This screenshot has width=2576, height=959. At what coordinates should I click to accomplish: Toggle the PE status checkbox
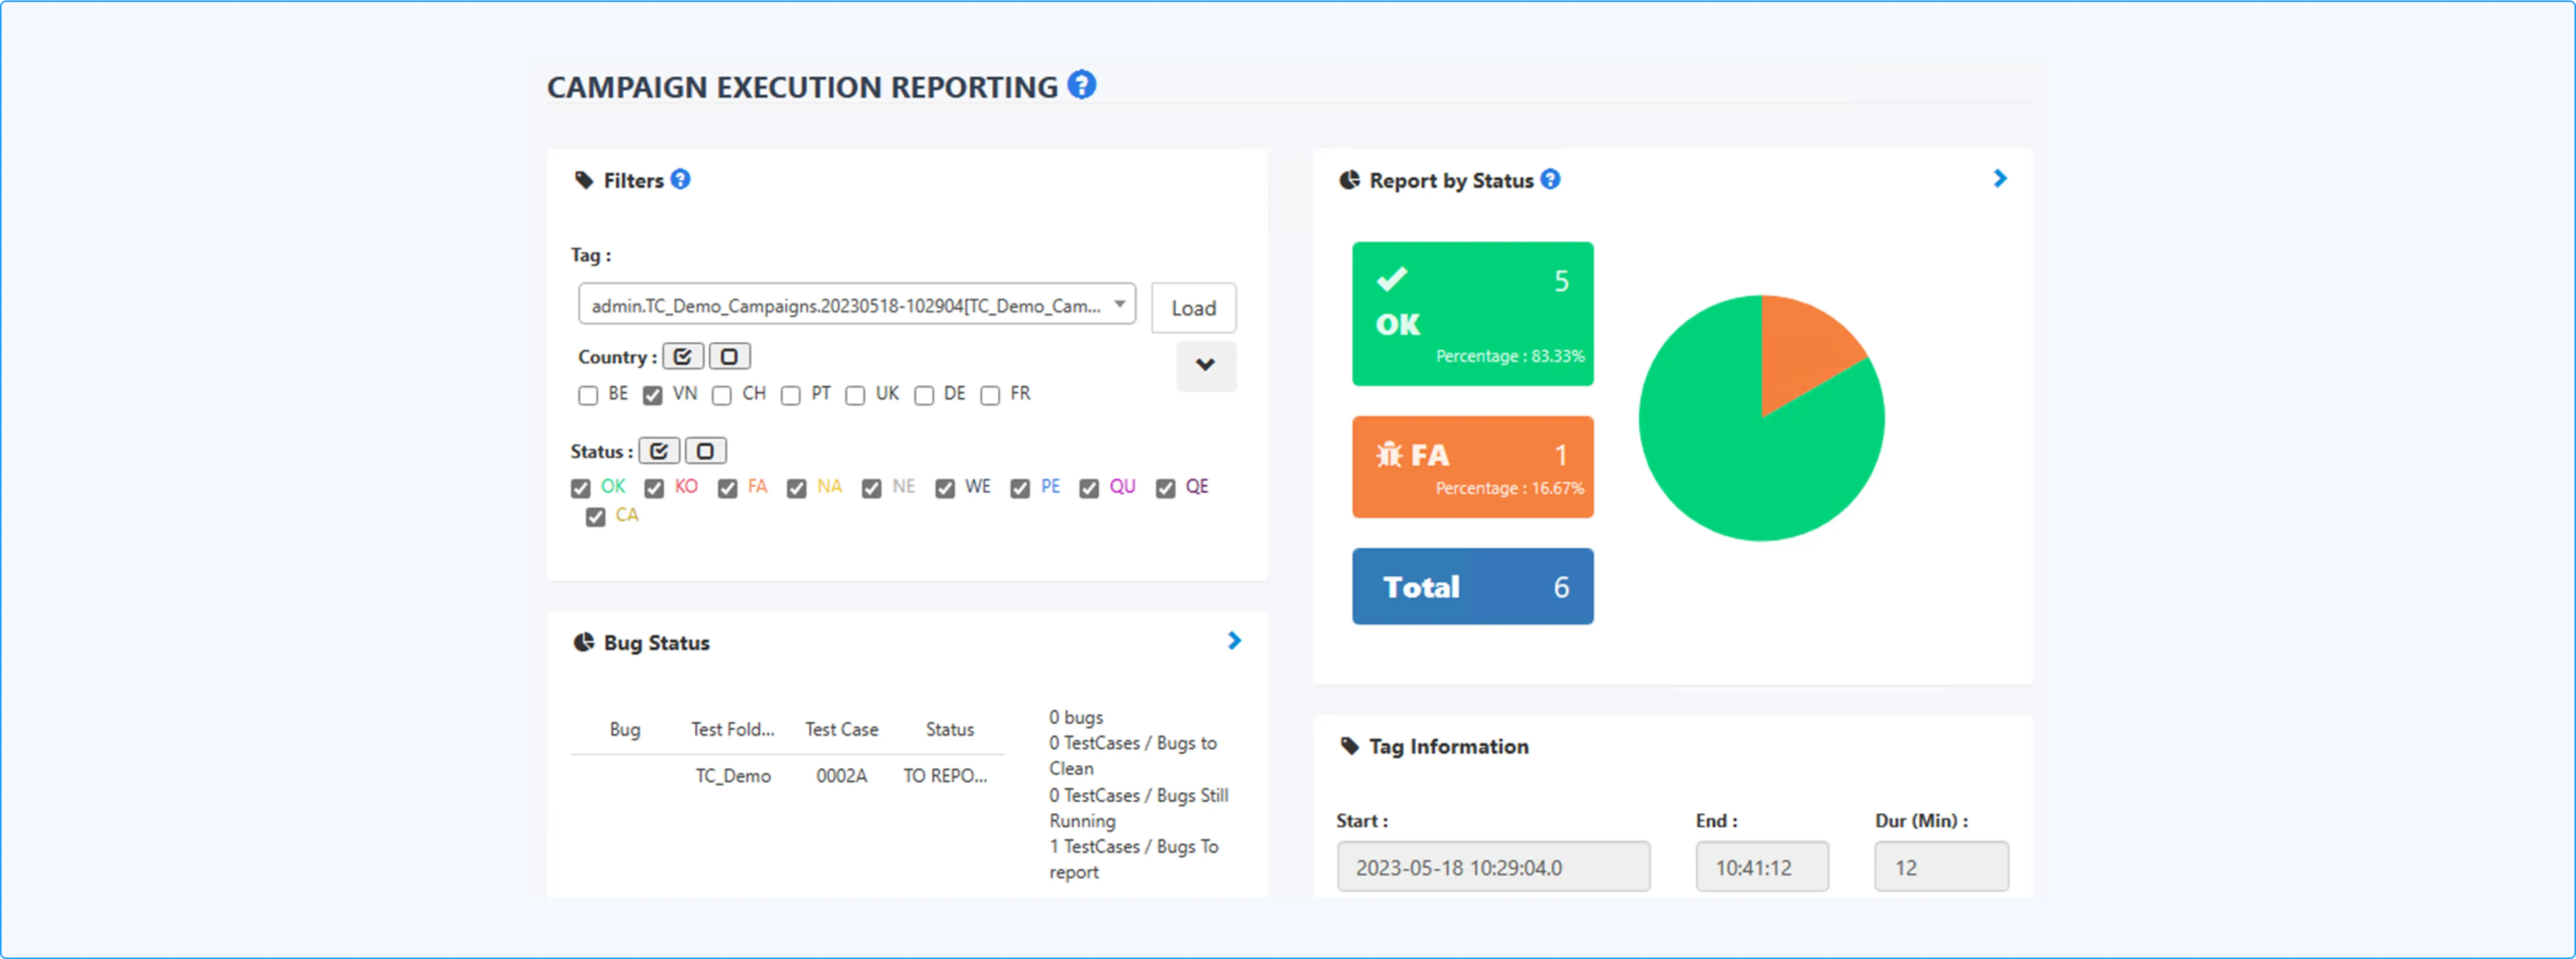1020,489
